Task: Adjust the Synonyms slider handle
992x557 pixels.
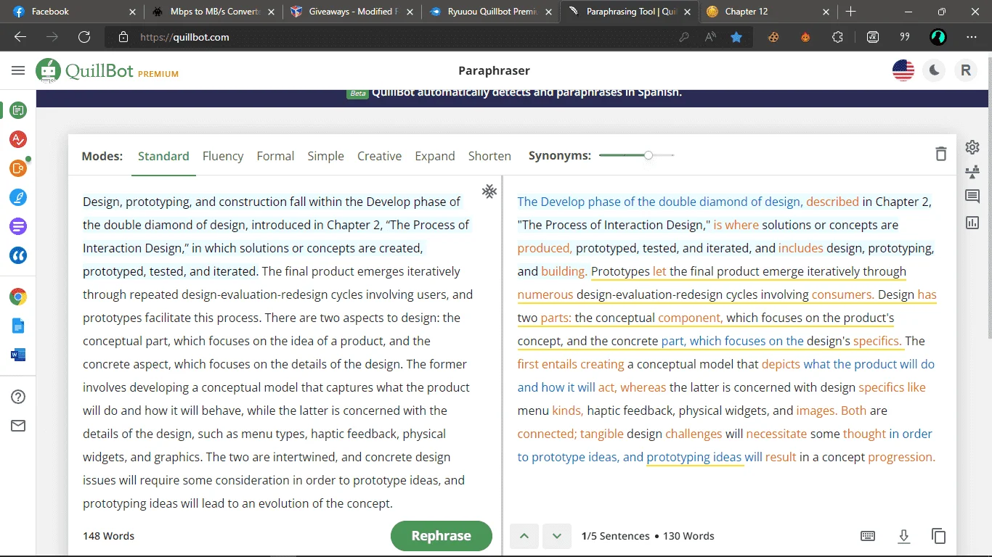Action: click(x=649, y=155)
